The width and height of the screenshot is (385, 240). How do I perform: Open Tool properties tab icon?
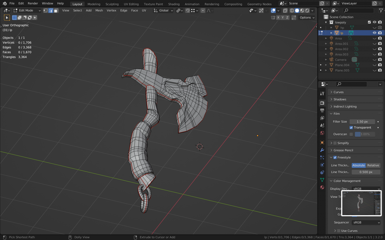(322, 93)
